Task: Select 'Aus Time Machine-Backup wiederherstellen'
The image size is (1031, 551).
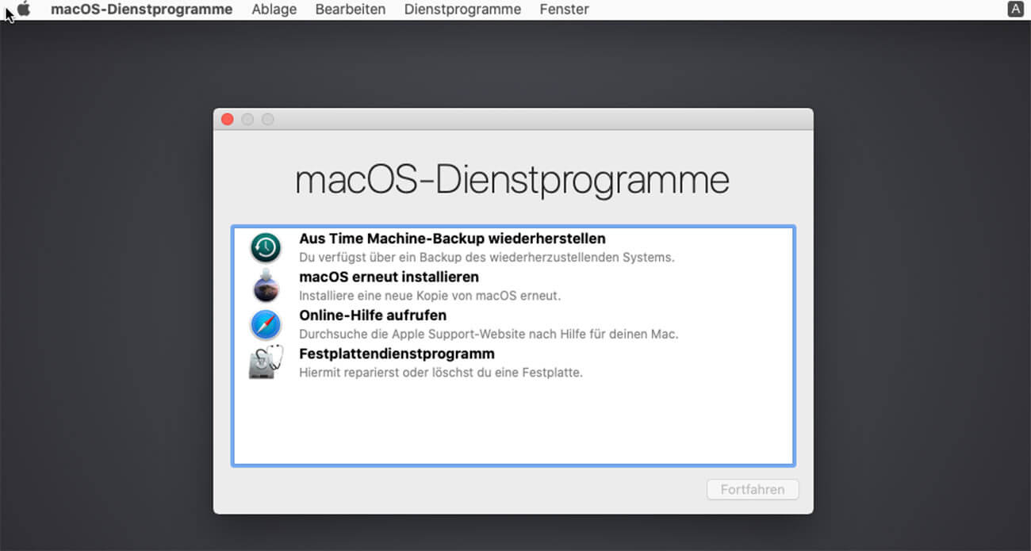Action: tap(452, 239)
